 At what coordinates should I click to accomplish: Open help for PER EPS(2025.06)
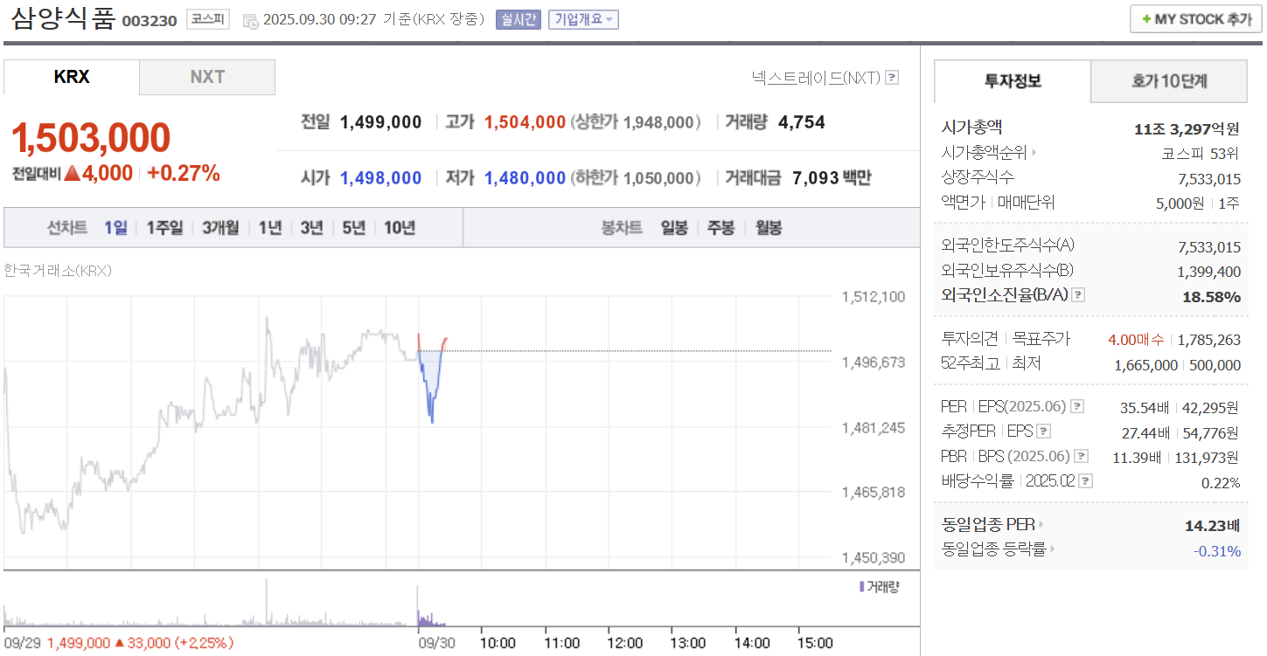[1079, 405]
